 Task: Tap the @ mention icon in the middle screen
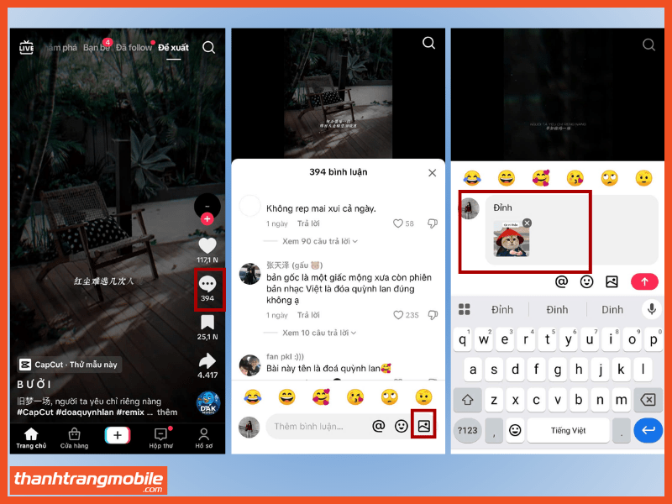point(379,426)
